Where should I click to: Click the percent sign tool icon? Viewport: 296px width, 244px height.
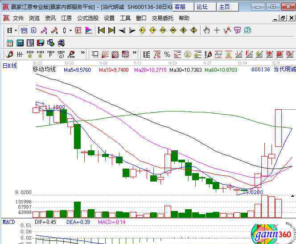167,54
